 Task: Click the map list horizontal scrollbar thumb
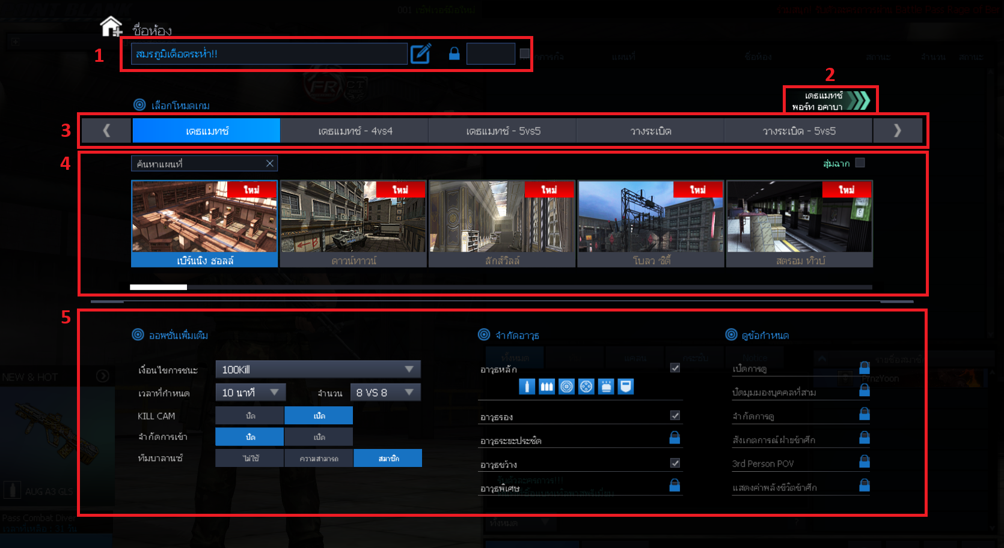click(x=158, y=287)
